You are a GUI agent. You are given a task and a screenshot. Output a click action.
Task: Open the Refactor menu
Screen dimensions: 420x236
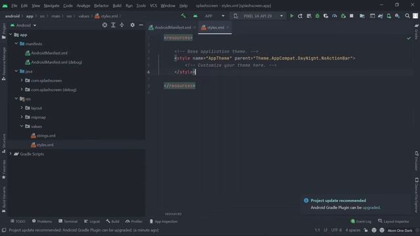[x=101, y=6]
